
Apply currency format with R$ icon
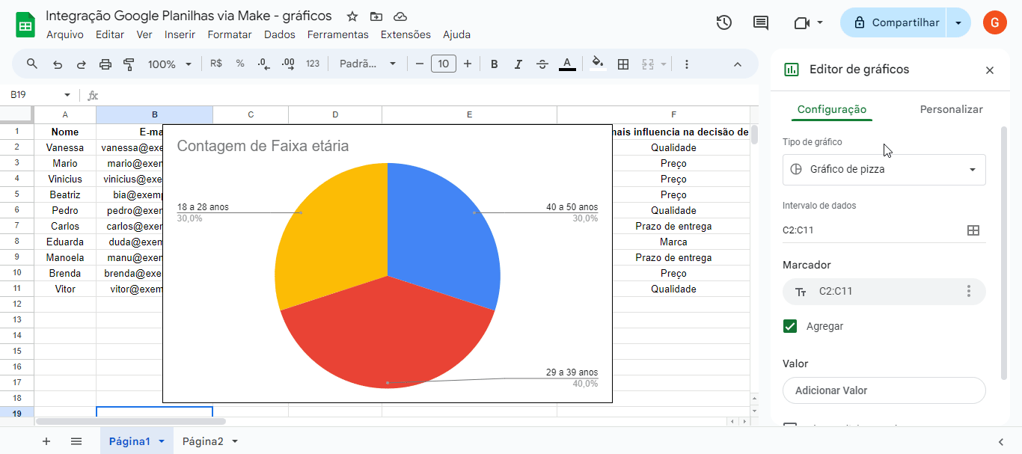click(216, 64)
